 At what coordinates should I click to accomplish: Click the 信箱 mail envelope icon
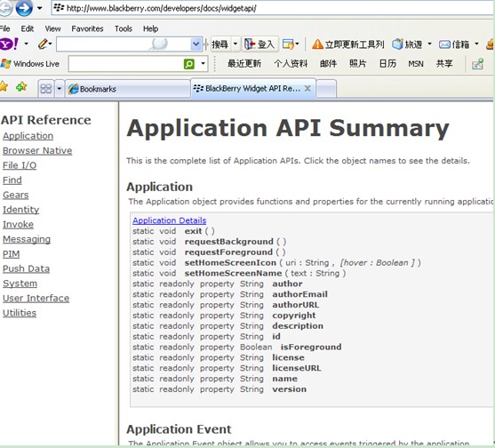(444, 44)
